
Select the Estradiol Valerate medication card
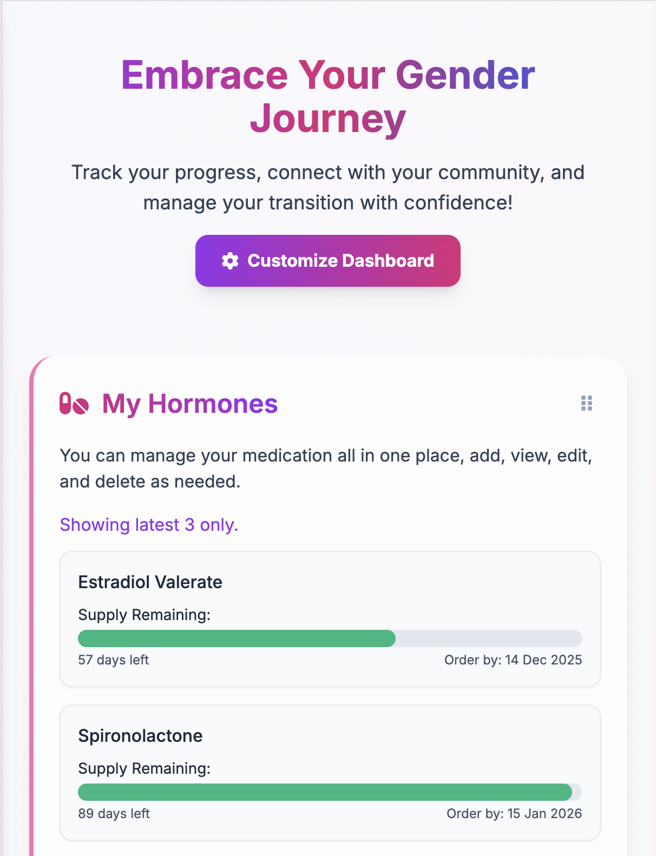[330, 618]
